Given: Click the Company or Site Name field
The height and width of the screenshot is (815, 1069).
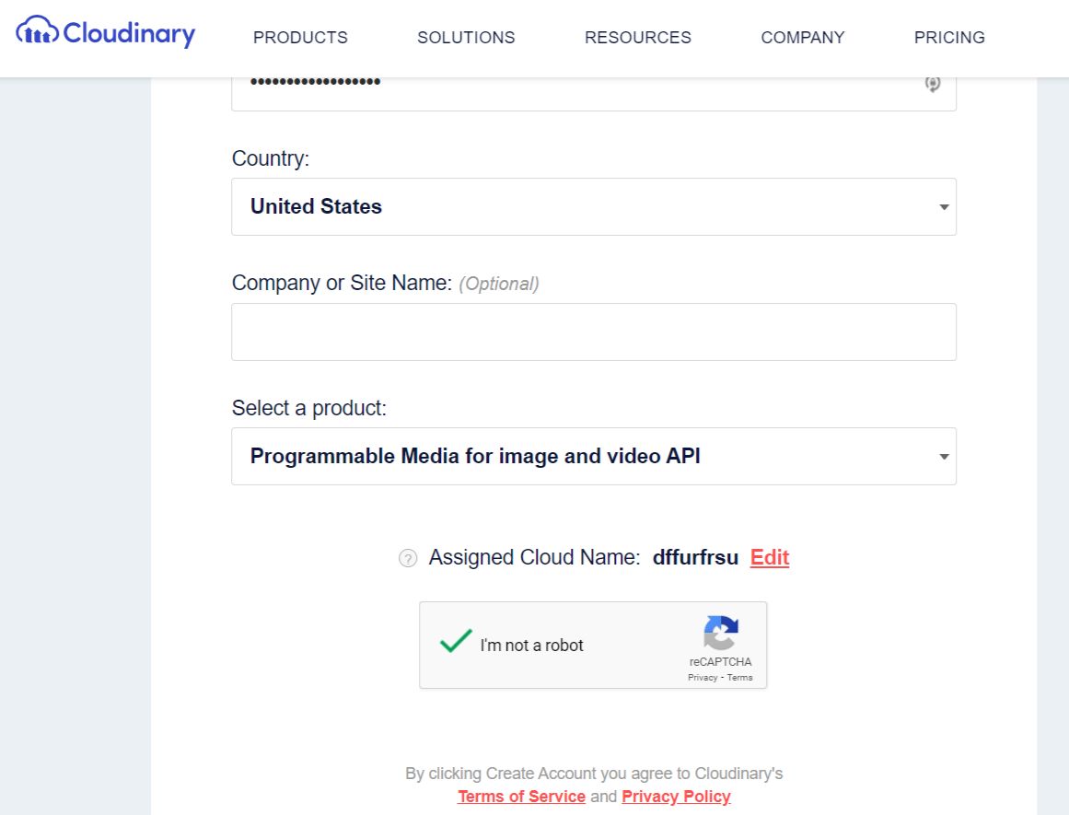Looking at the screenshot, I should (x=593, y=332).
